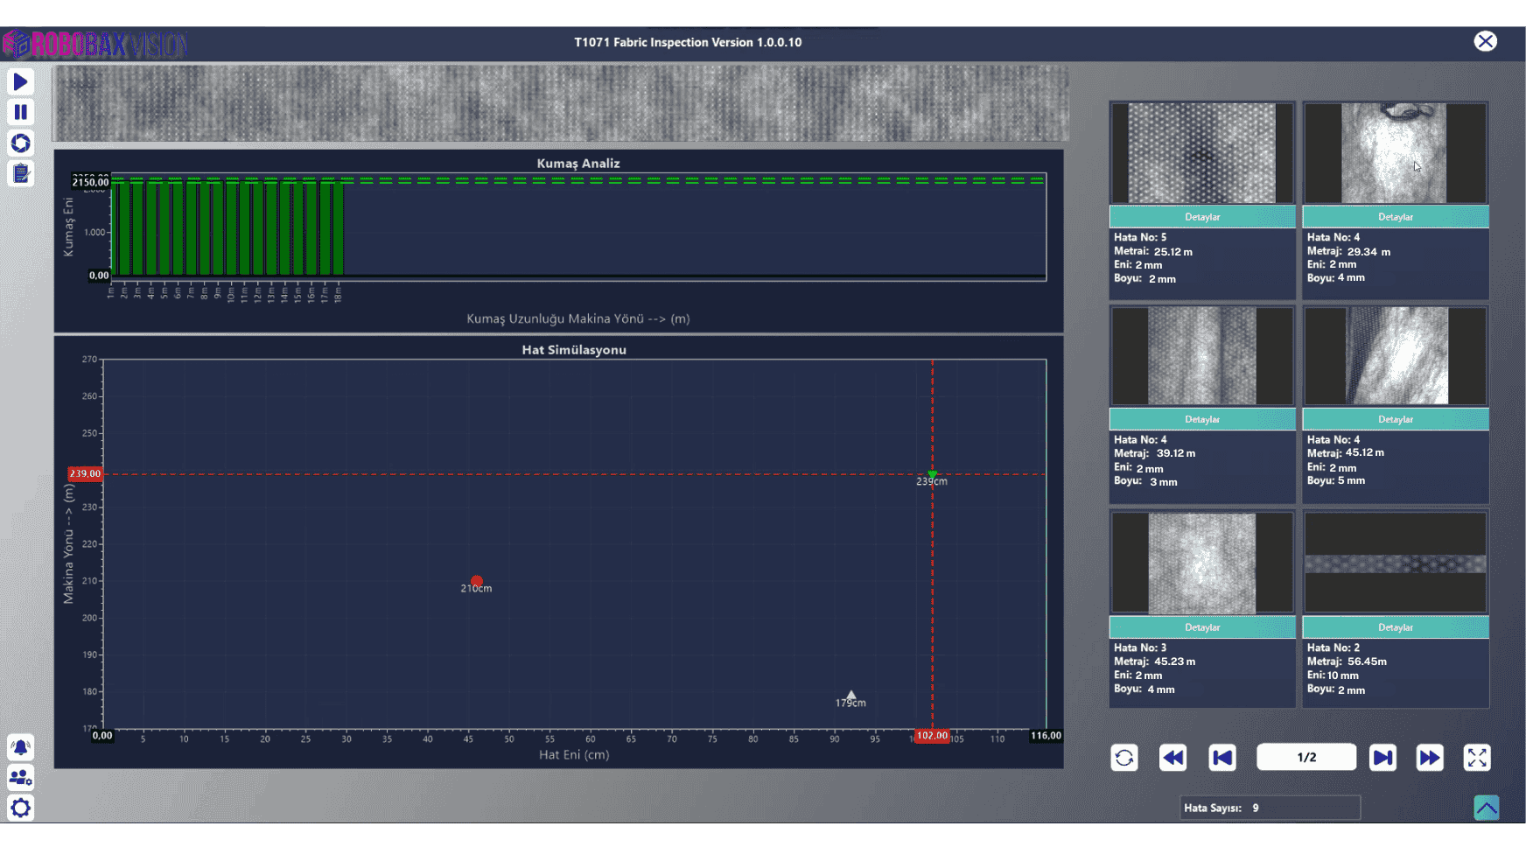Open Detaylar for defect at 29.34 m
The height and width of the screenshot is (854, 1526).
[x=1396, y=217]
